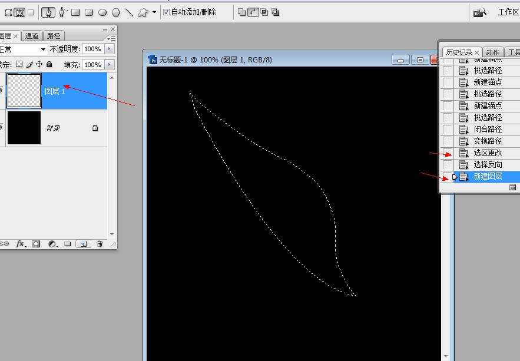Select the 选择反向 history step
Image resolution: width=520 pixels, height=361 pixels.
click(x=488, y=164)
